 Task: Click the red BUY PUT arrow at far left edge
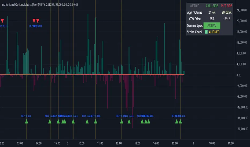click(x=2, y=21)
